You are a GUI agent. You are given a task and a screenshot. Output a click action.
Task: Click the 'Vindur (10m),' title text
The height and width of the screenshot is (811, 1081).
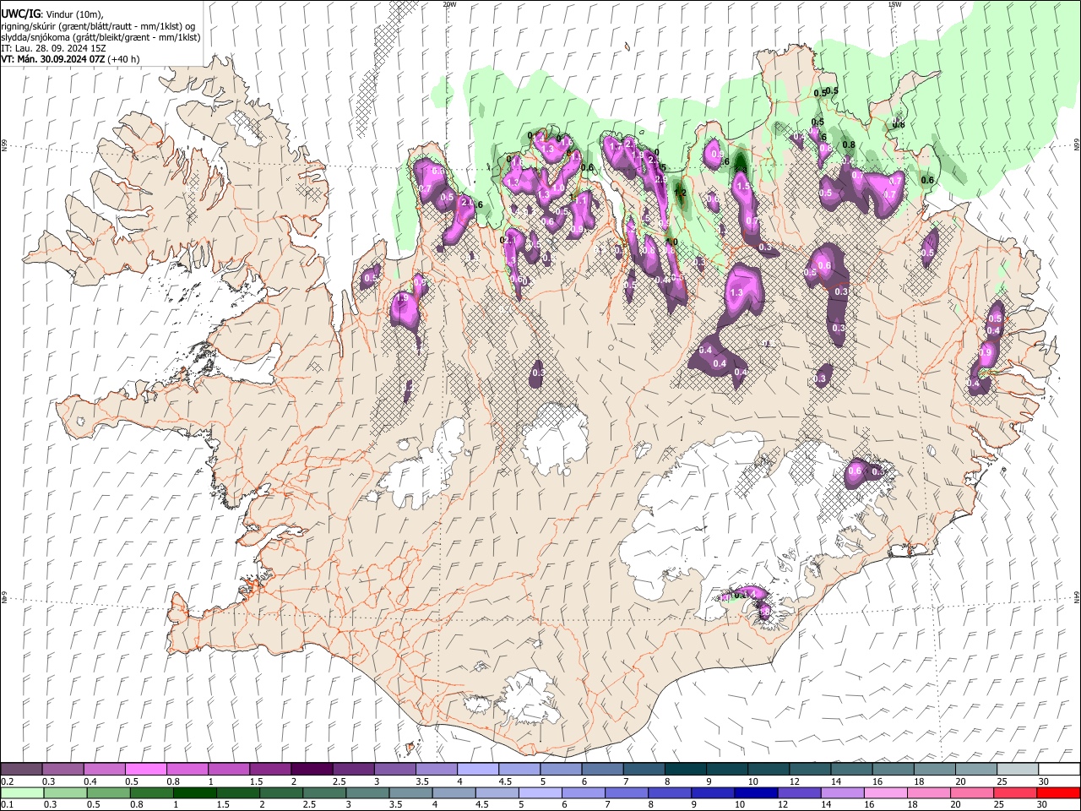pos(73,14)
